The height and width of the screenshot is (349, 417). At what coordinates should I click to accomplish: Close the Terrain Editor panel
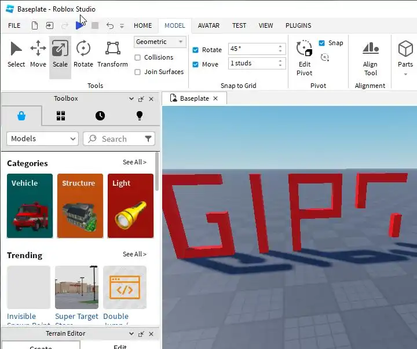[x=151, y=334]
